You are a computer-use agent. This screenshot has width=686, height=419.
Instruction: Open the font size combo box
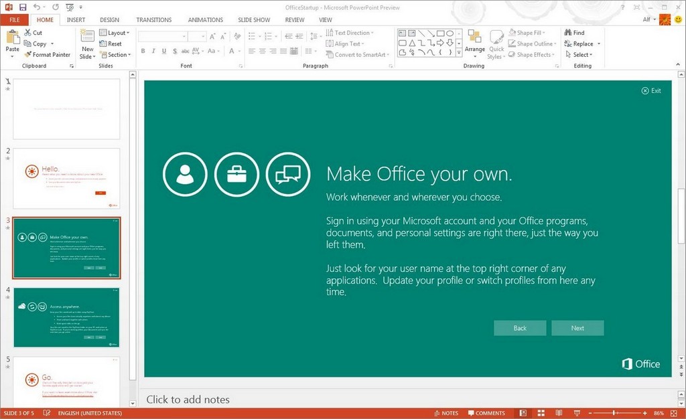197,37
